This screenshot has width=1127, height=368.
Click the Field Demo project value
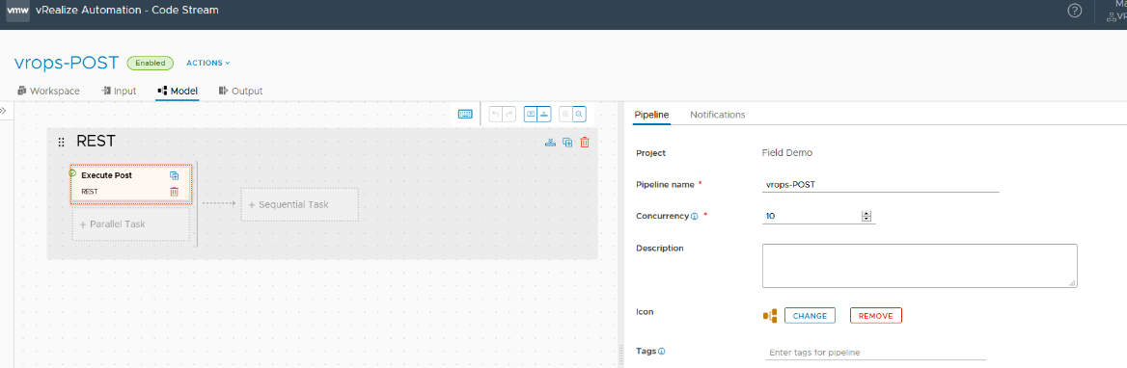coord(787,153)
